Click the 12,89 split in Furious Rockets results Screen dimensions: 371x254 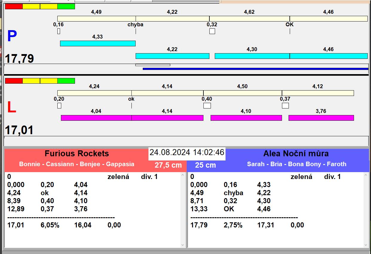tap(16, 209)
